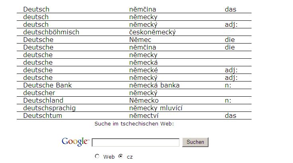Click the word Deutschland in the table
Screen dimensions: 293x163
[x=43, y=100]
